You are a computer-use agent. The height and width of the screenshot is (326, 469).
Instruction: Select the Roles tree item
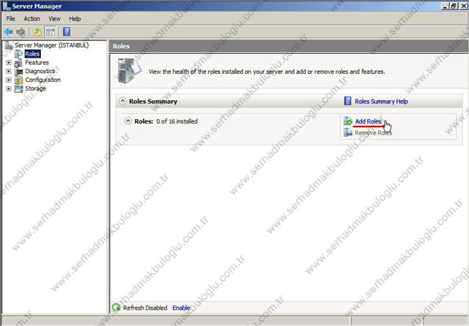(x=32, y=54)
